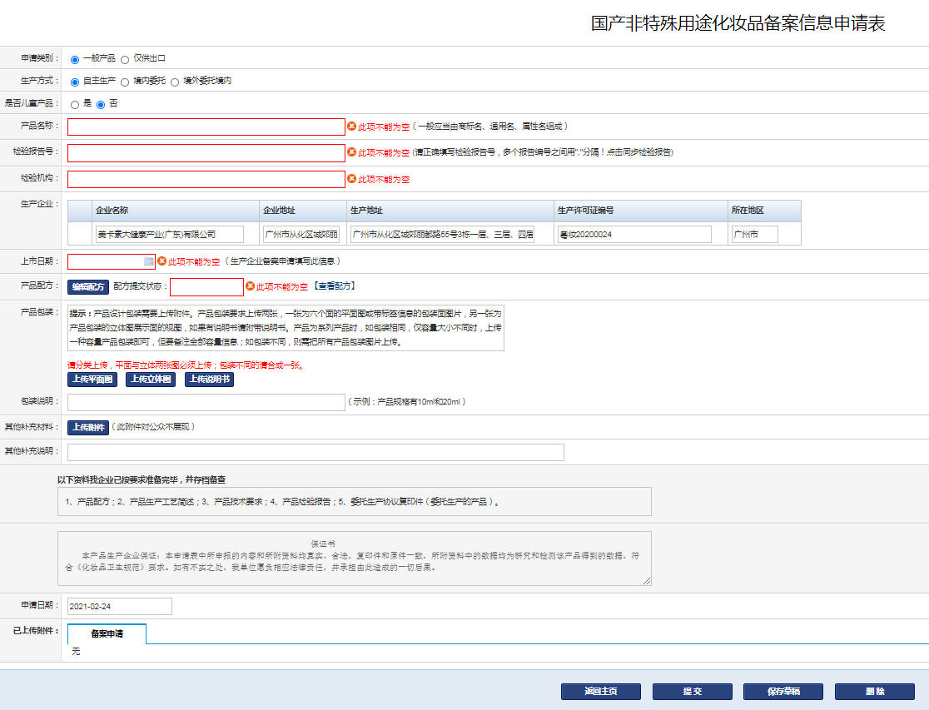Mark children's product as 是
This screenshot has width=929, height=710.
[x=75, y=104]
